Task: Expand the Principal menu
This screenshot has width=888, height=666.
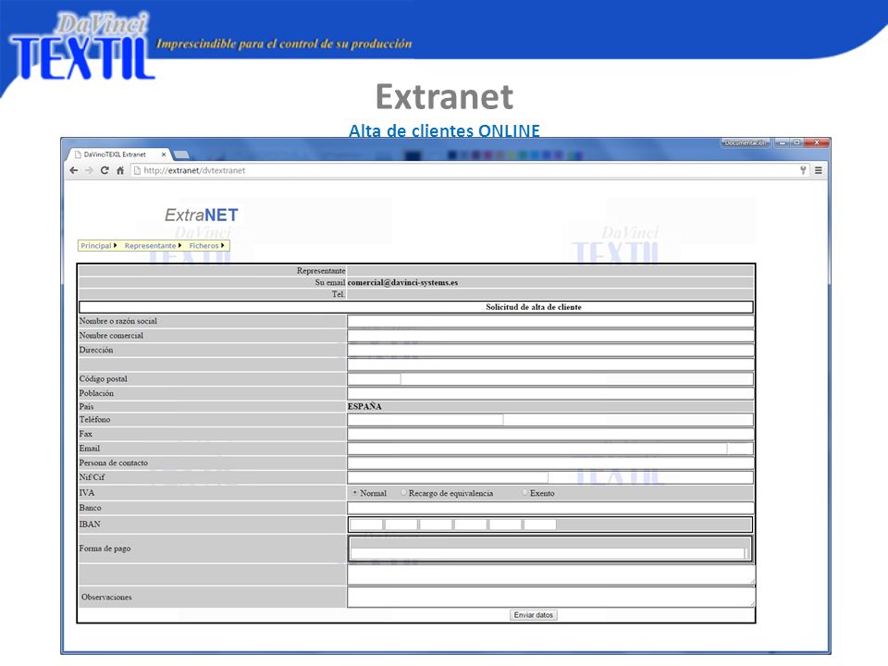Action: (x=99, y=246)
